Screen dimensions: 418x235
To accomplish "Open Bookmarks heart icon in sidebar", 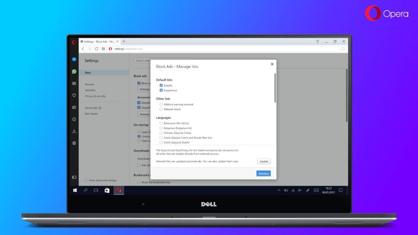I will click(x=74, y=96).
